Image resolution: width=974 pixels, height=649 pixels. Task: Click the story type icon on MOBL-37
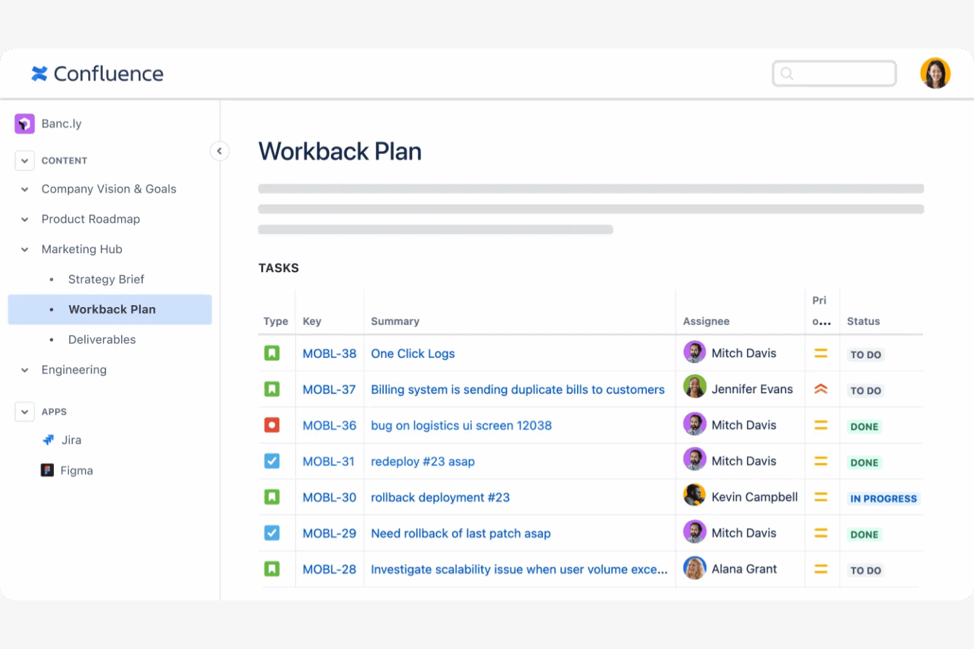coord(272,389)
